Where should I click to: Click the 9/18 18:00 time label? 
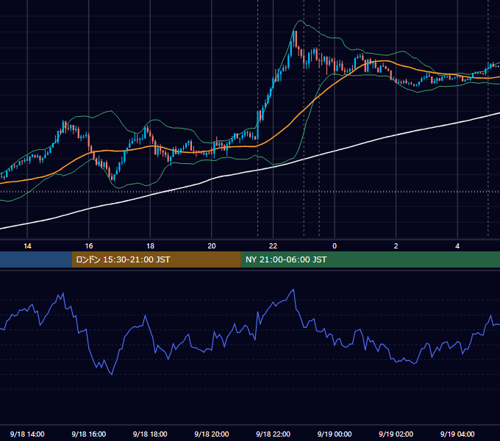coord(150,434)
